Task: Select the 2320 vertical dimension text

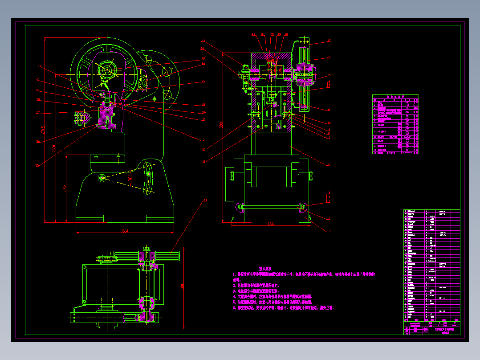Action: pos(54,148)
